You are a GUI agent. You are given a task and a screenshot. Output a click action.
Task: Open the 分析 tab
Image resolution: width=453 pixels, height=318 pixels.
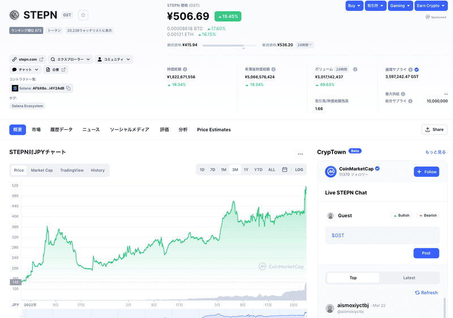(x=183, y=130)
